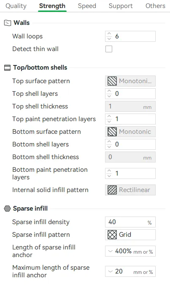The height and width of the screenshot is (287, 170).
Task: Click the Top/bottom shells section icon
Action: click(x=7, y=68)
